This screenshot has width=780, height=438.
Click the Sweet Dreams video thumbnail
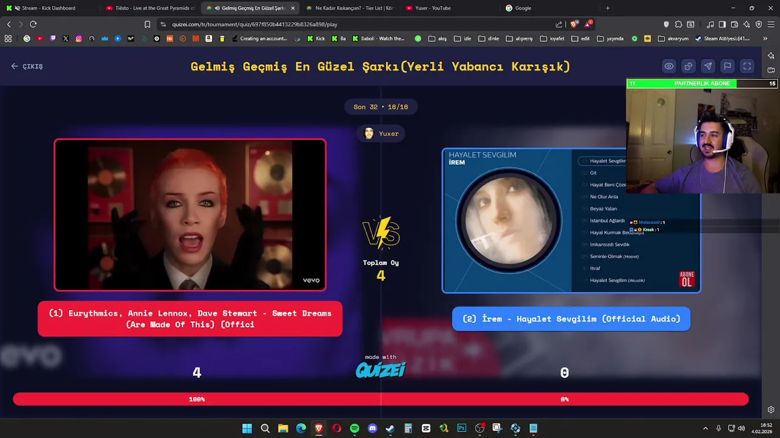pos(190,215)
